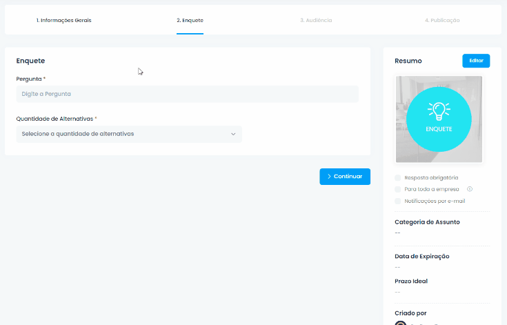Viewport: 507px width, 325px height.
Task: Click the info icon beside Para toda a empresa
Action: 470,189
